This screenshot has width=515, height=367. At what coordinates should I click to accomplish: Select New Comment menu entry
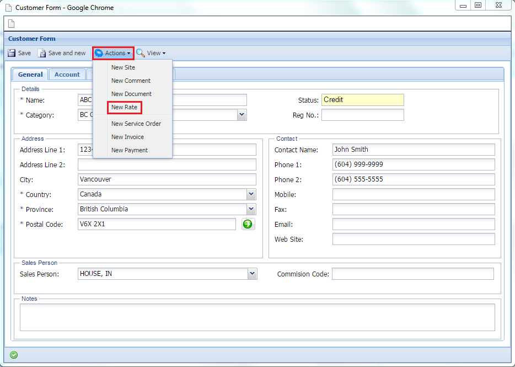(131, 81)
